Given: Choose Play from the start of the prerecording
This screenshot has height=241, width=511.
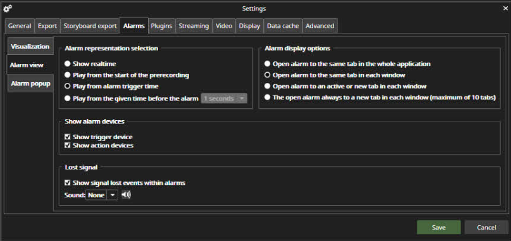Looking at the screenshot, I should coord(68,75).
